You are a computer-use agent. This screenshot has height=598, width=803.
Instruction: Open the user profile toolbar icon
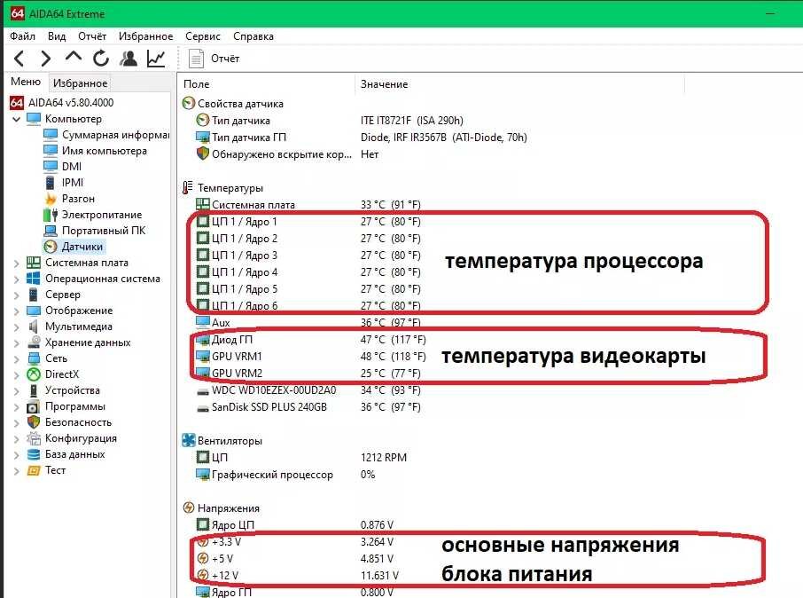tap(129, 59)
